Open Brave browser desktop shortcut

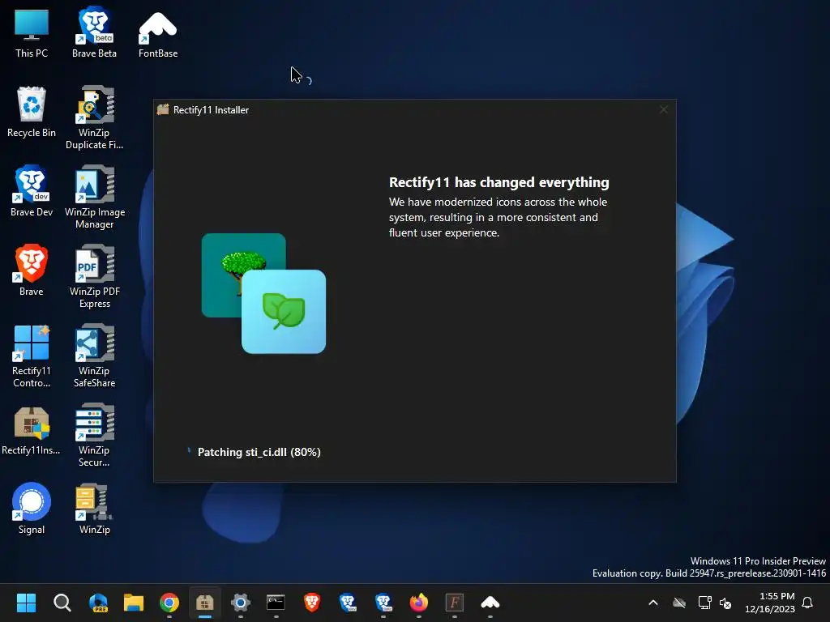[x=32, y=271]
